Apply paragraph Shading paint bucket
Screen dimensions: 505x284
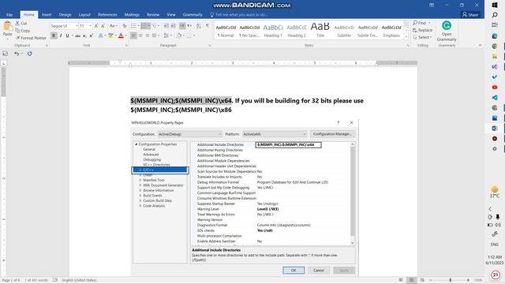(x=179, y=35)
